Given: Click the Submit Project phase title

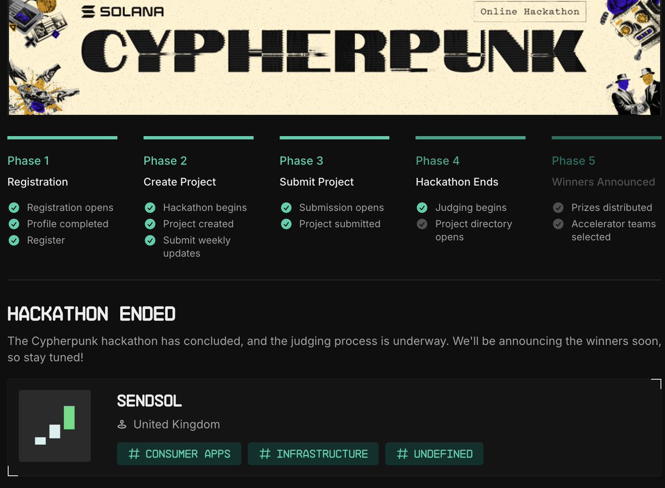Looking at the screenshot, I should pyautogui.click(x=317, y=182).
